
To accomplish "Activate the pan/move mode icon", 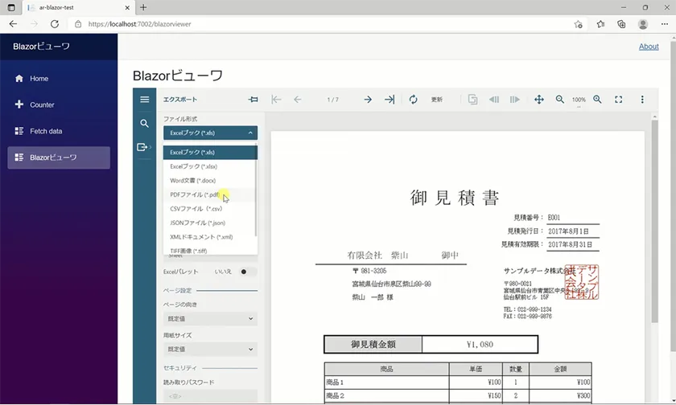I will (x=539, y=100).
